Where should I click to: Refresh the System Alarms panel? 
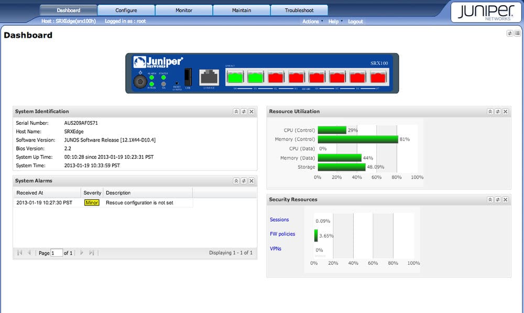(x=244, y=181)
